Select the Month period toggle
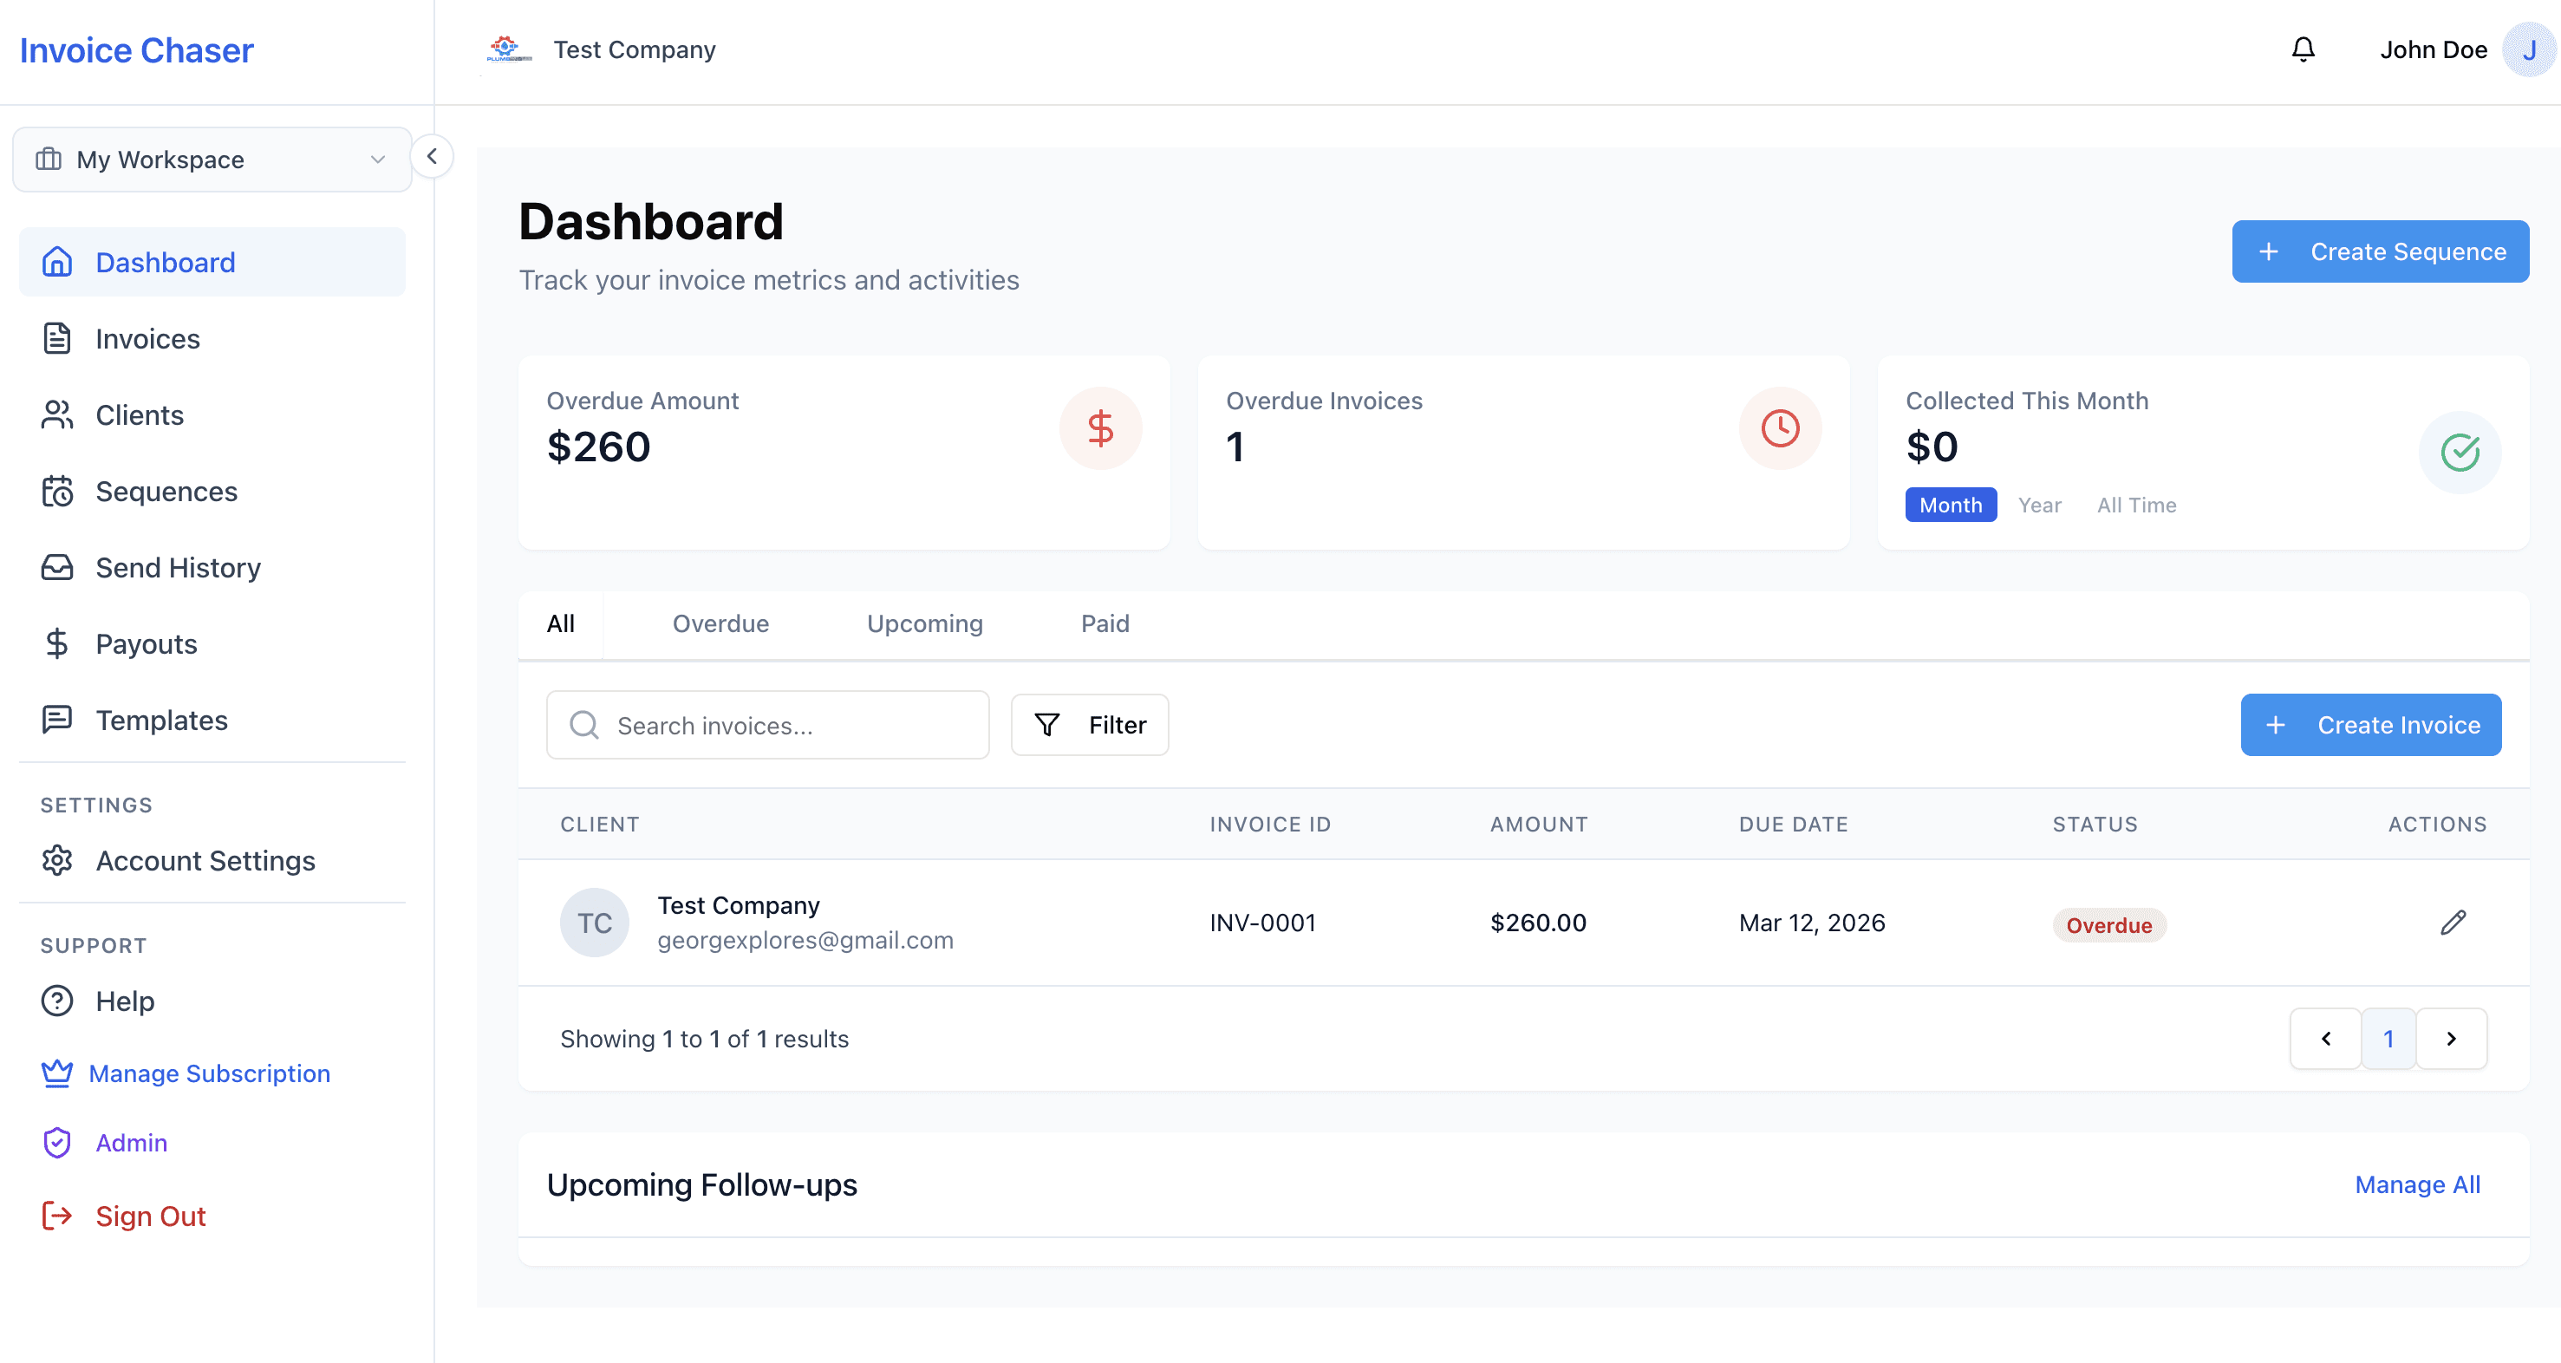 coord(1950,505)
